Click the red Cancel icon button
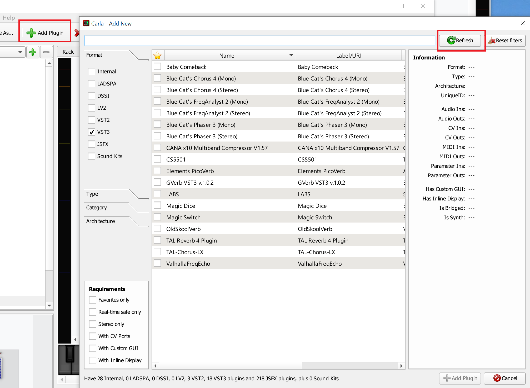This screenshot has height=388, width=530. pyautogui.click(x=497, y=378)
